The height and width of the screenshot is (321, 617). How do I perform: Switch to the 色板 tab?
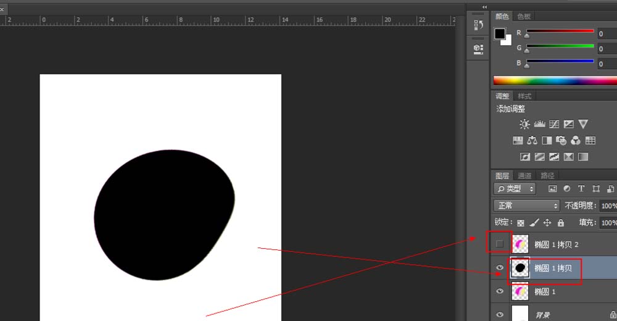(x=524, y=17)
